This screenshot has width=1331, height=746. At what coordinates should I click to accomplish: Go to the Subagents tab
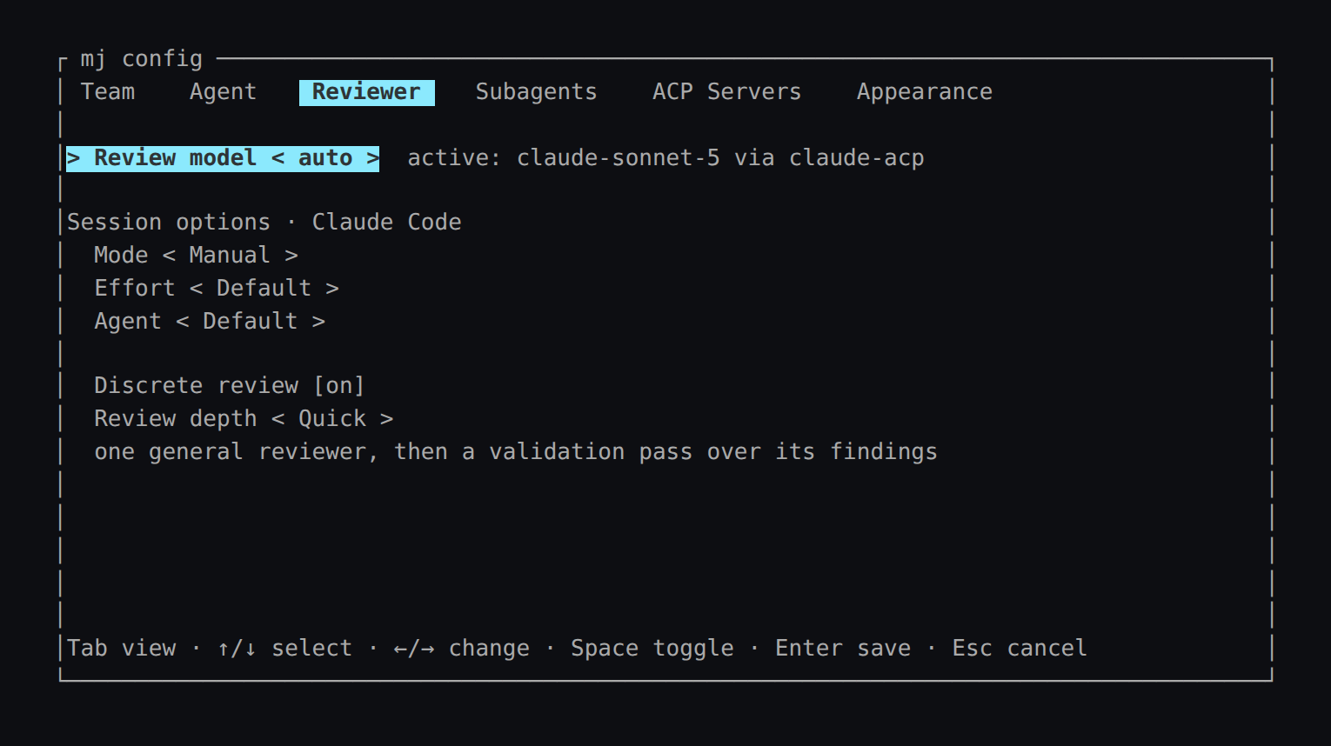pos(536,92)
